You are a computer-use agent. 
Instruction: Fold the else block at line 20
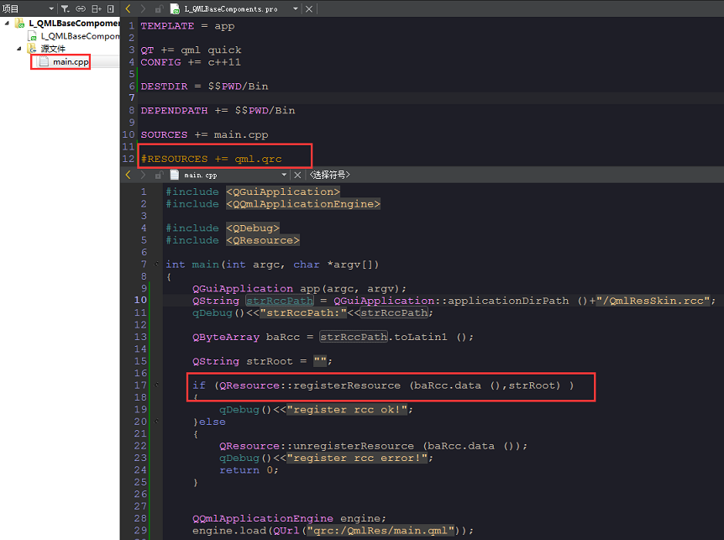pyautogui.click(x=156, y=421)
